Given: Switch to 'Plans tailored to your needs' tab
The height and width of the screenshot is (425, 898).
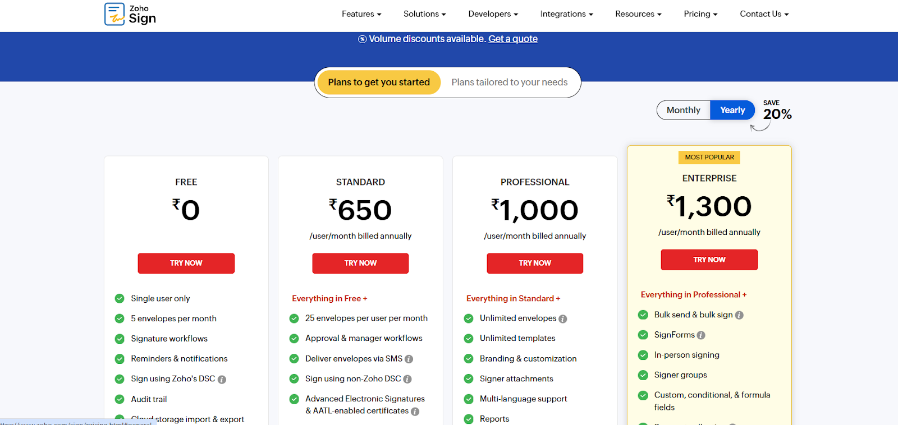Looking at the screenshot, I should pyautogui.click(x=510, y=82).
